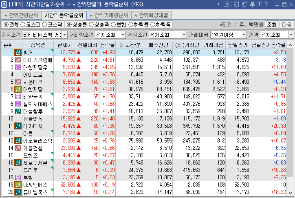295x198 pixels.
Task: Click the 증 badge on 대한제당우 row
Action: click(18, 67)
